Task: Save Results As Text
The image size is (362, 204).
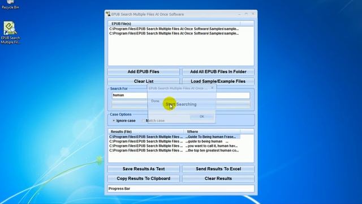Action: [x=143, y=169]
